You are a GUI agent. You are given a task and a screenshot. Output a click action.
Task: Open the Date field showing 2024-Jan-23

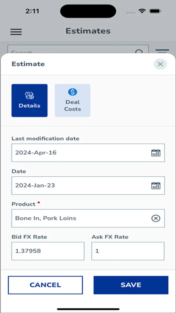coord(88,185)
